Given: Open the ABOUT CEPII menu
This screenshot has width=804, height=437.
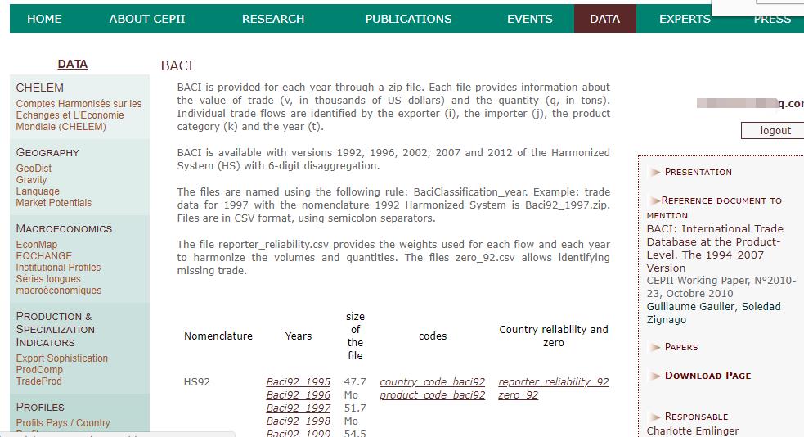Looking at the screenshot, I should click(147, 19).
